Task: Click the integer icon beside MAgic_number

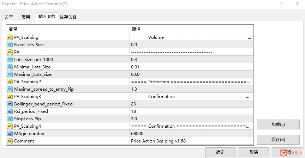Action: click(x=10, y=134)
